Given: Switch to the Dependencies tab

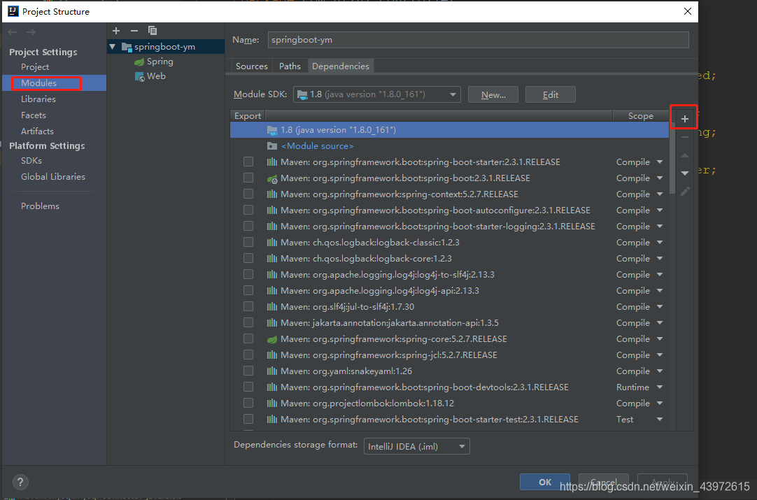Looking at the screenshot, I should (x=340, y=66).
